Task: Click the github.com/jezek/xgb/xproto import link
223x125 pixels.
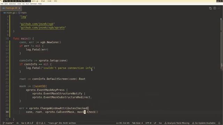Action: coord(43,27)
